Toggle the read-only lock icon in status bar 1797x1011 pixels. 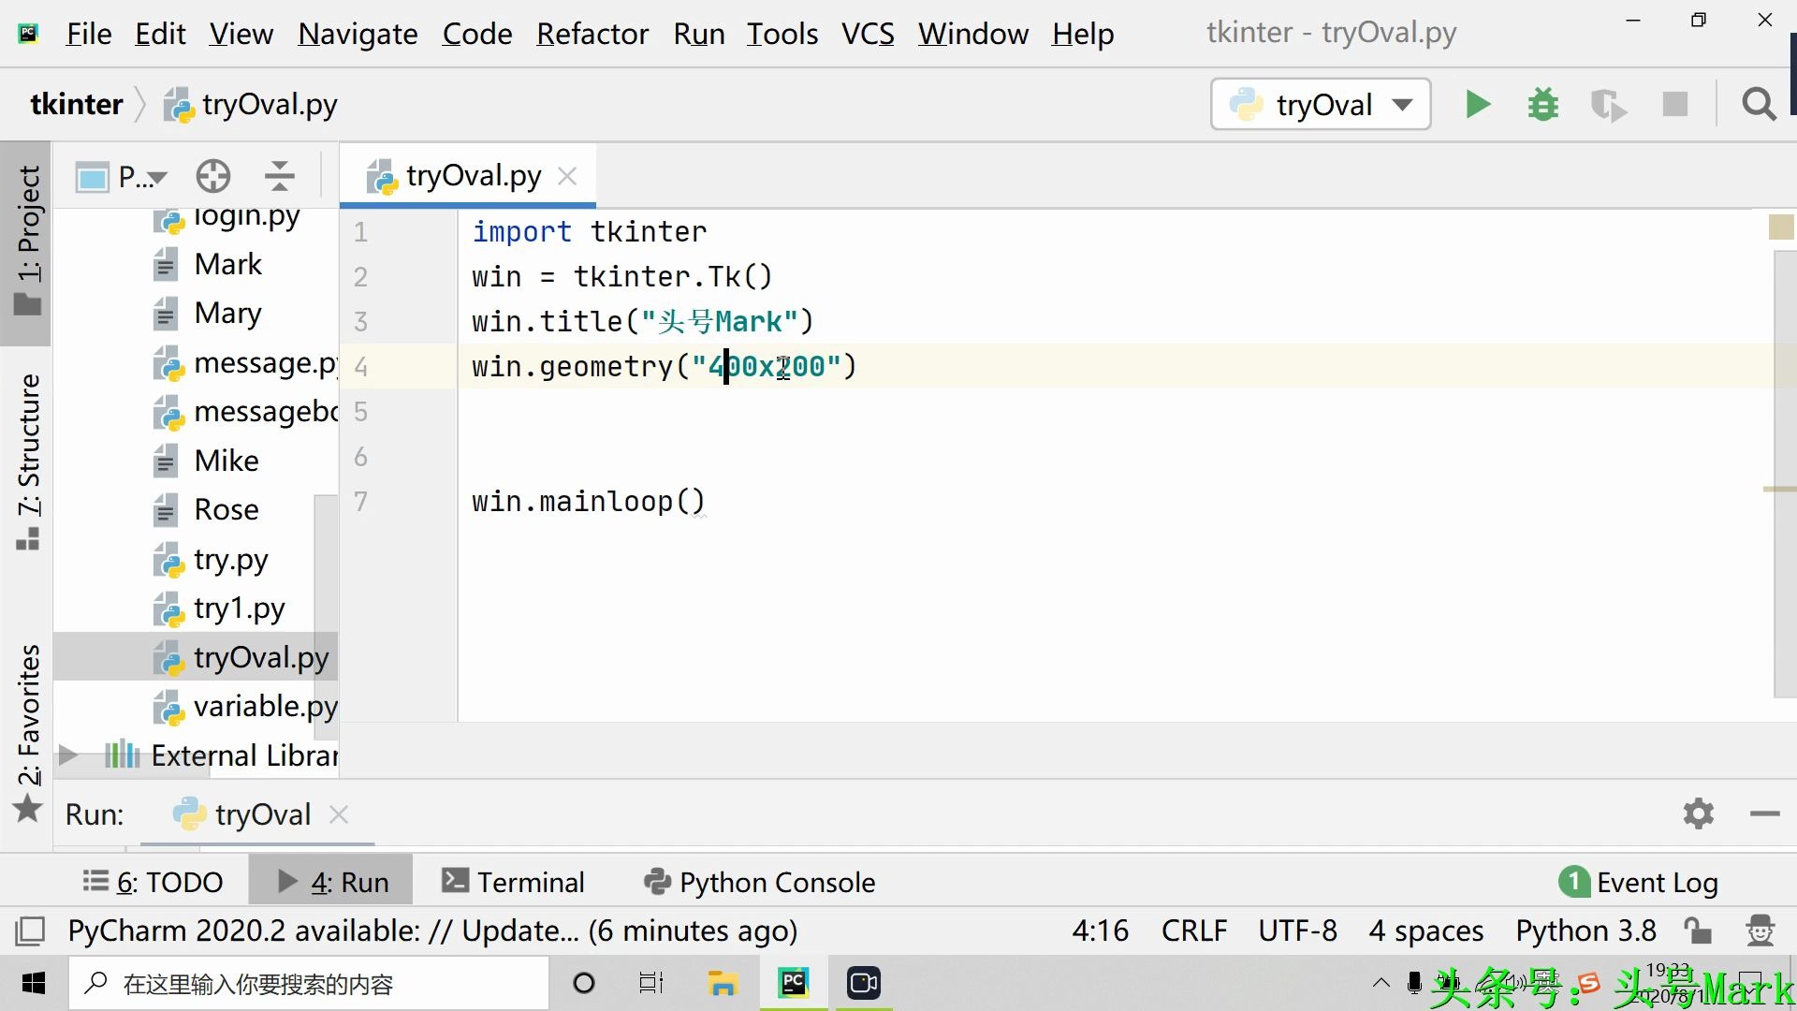click(1698, 930)
